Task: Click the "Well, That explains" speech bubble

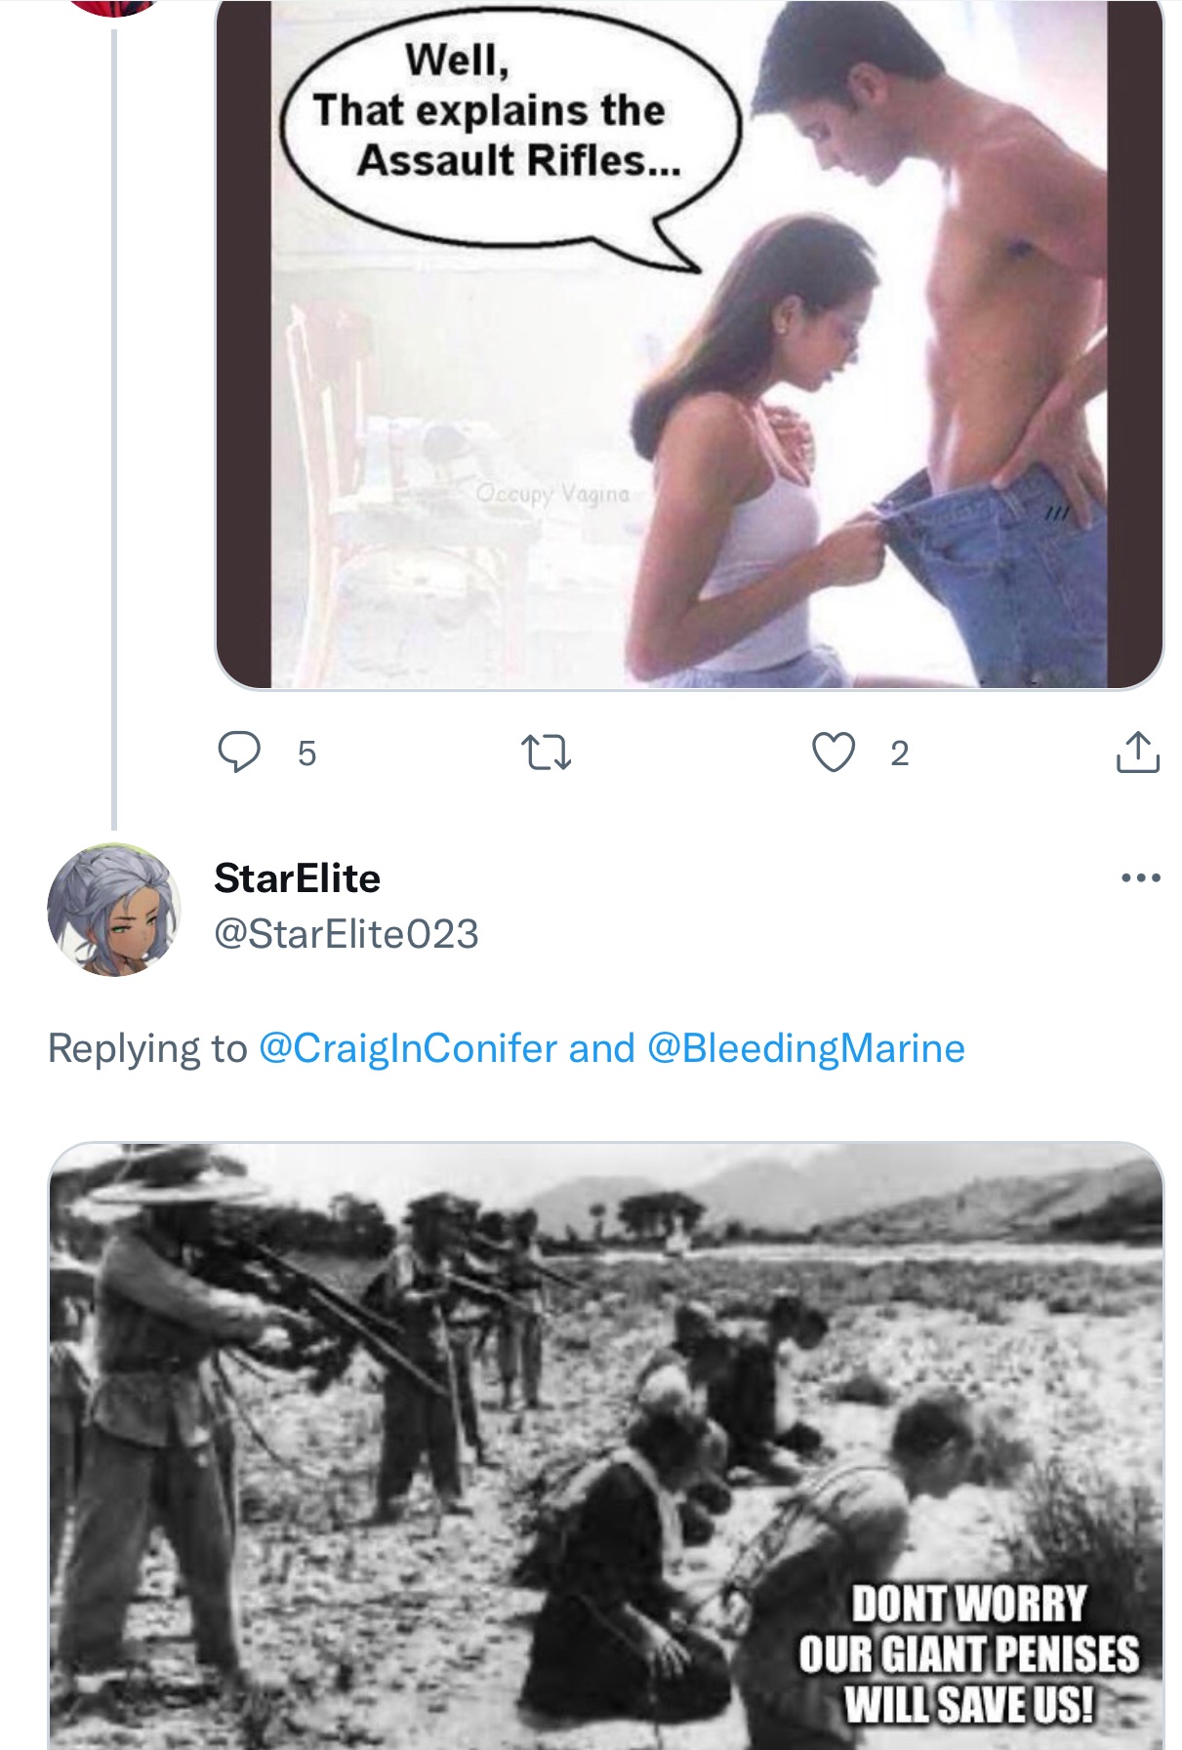Action: [498, 112]
